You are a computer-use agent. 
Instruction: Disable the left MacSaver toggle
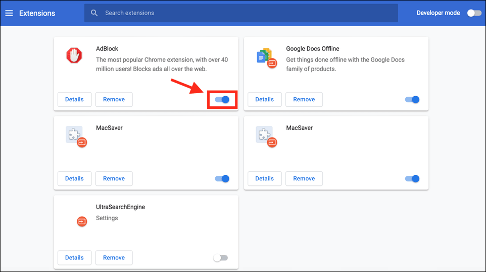click(222, 179)
